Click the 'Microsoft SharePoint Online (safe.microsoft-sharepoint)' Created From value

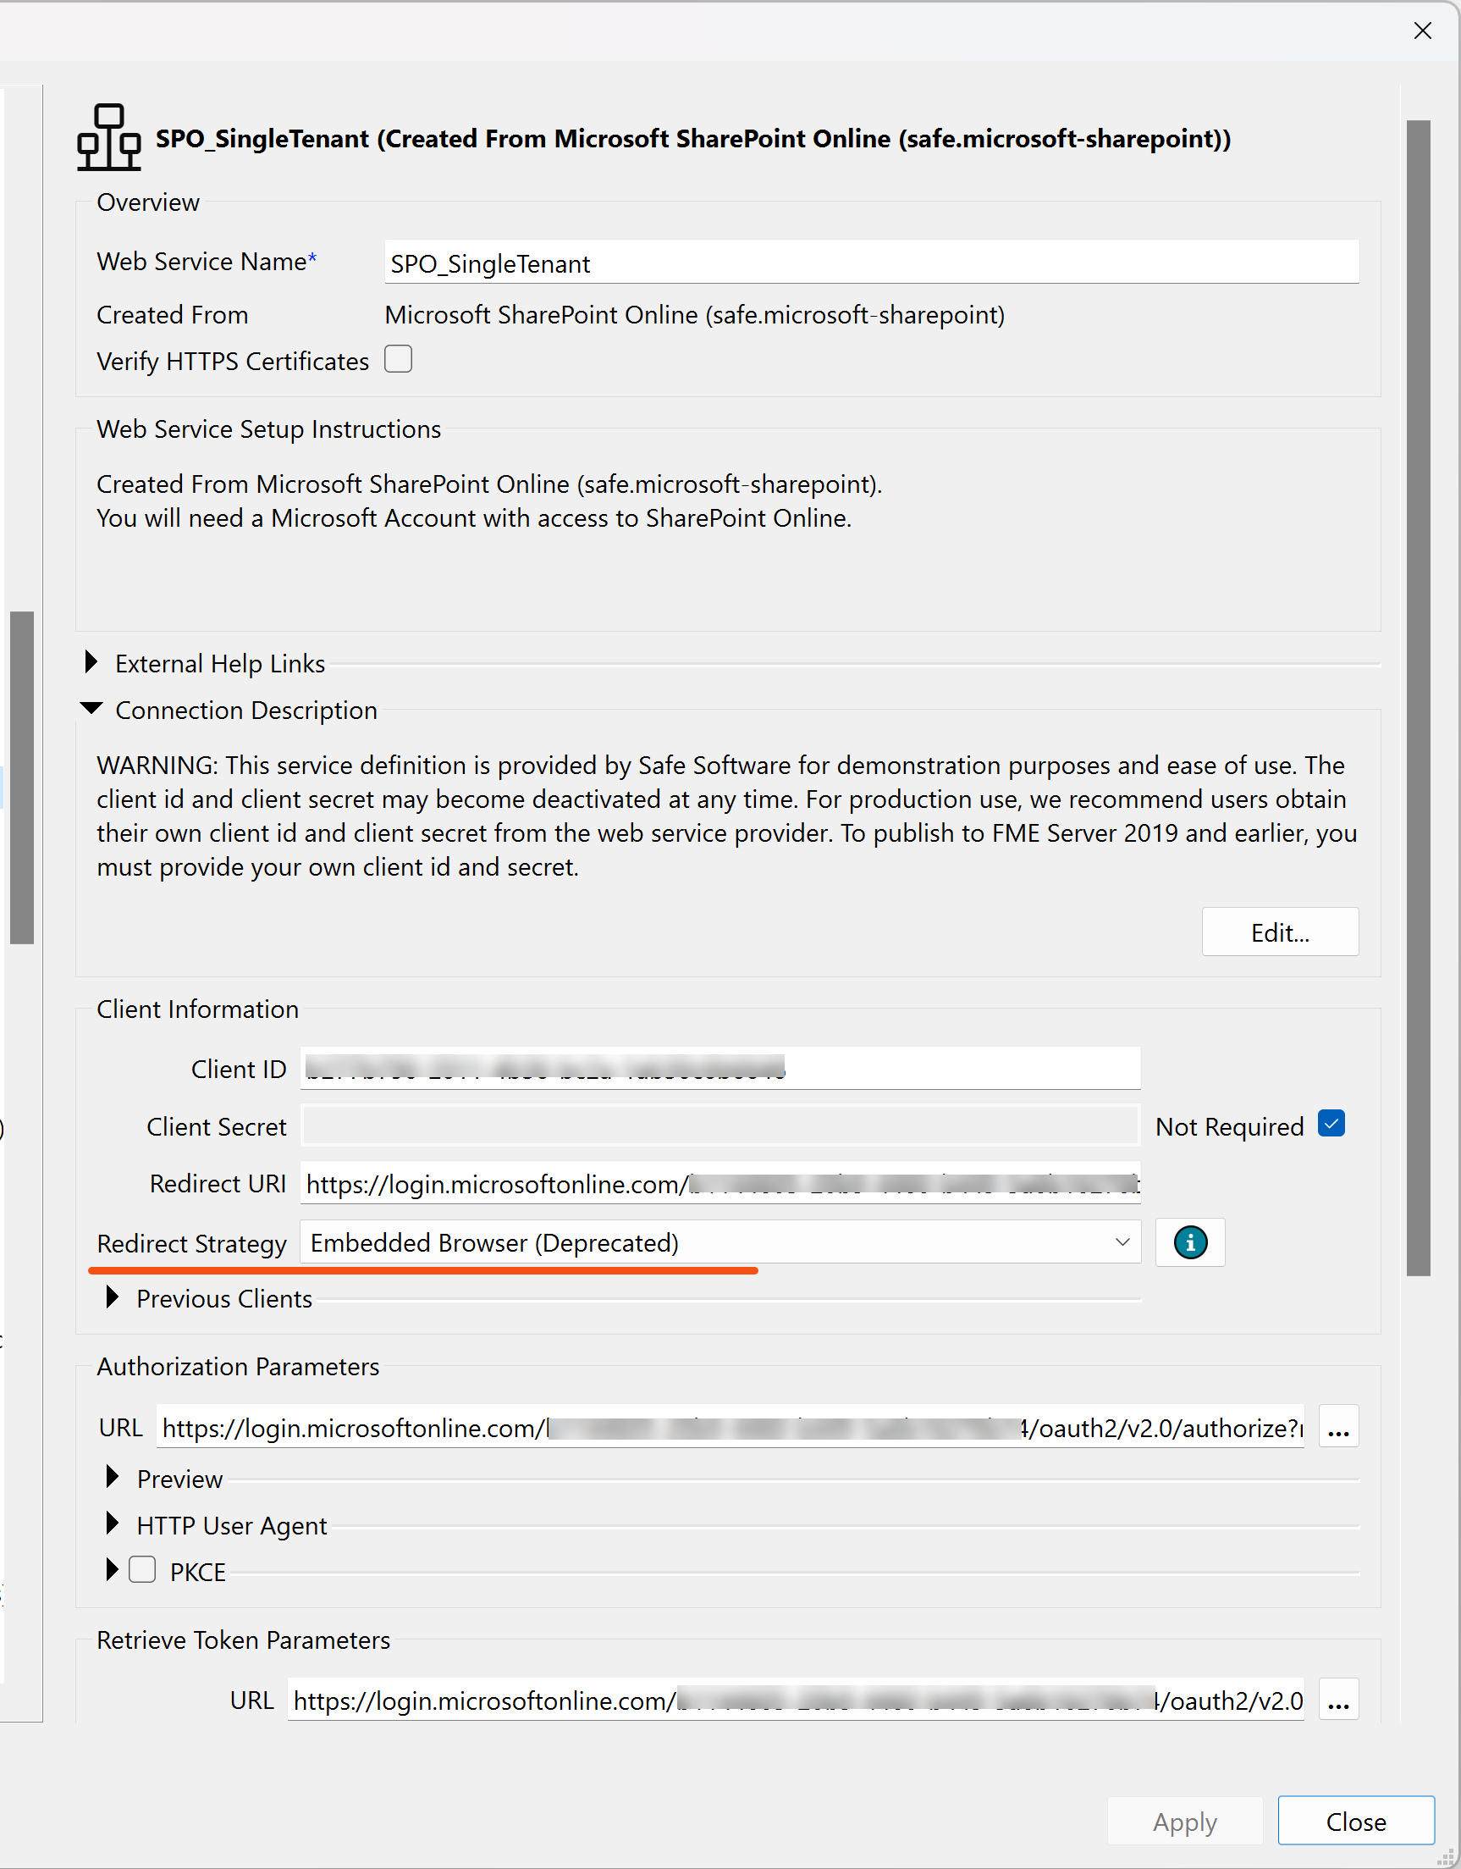[695, 315]
